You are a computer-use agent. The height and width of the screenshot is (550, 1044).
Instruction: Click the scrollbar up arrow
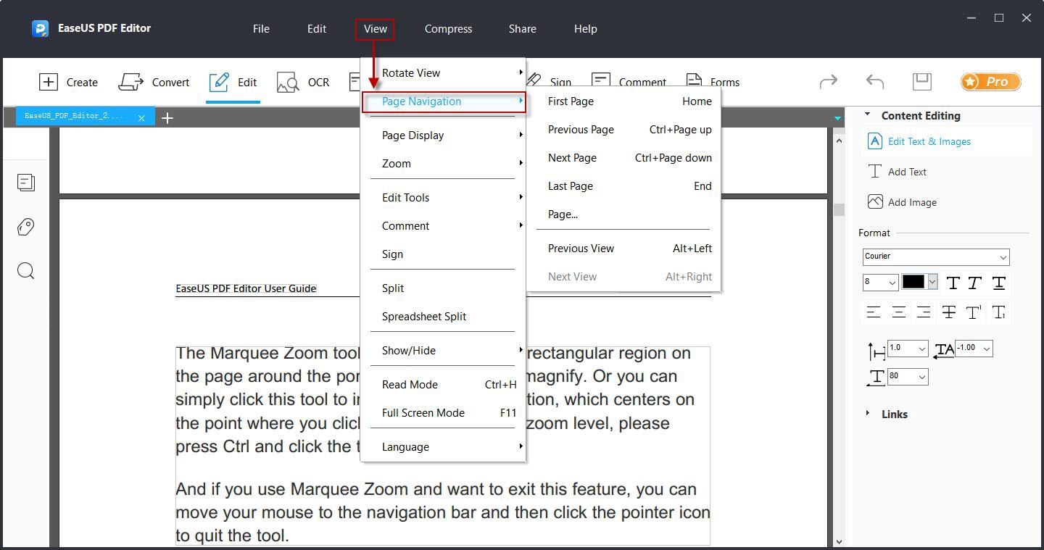839,140
